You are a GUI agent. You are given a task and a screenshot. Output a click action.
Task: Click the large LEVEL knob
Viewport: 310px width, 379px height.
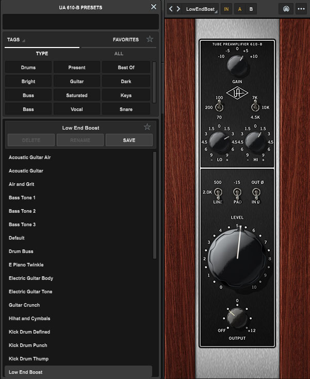(237, 258)
